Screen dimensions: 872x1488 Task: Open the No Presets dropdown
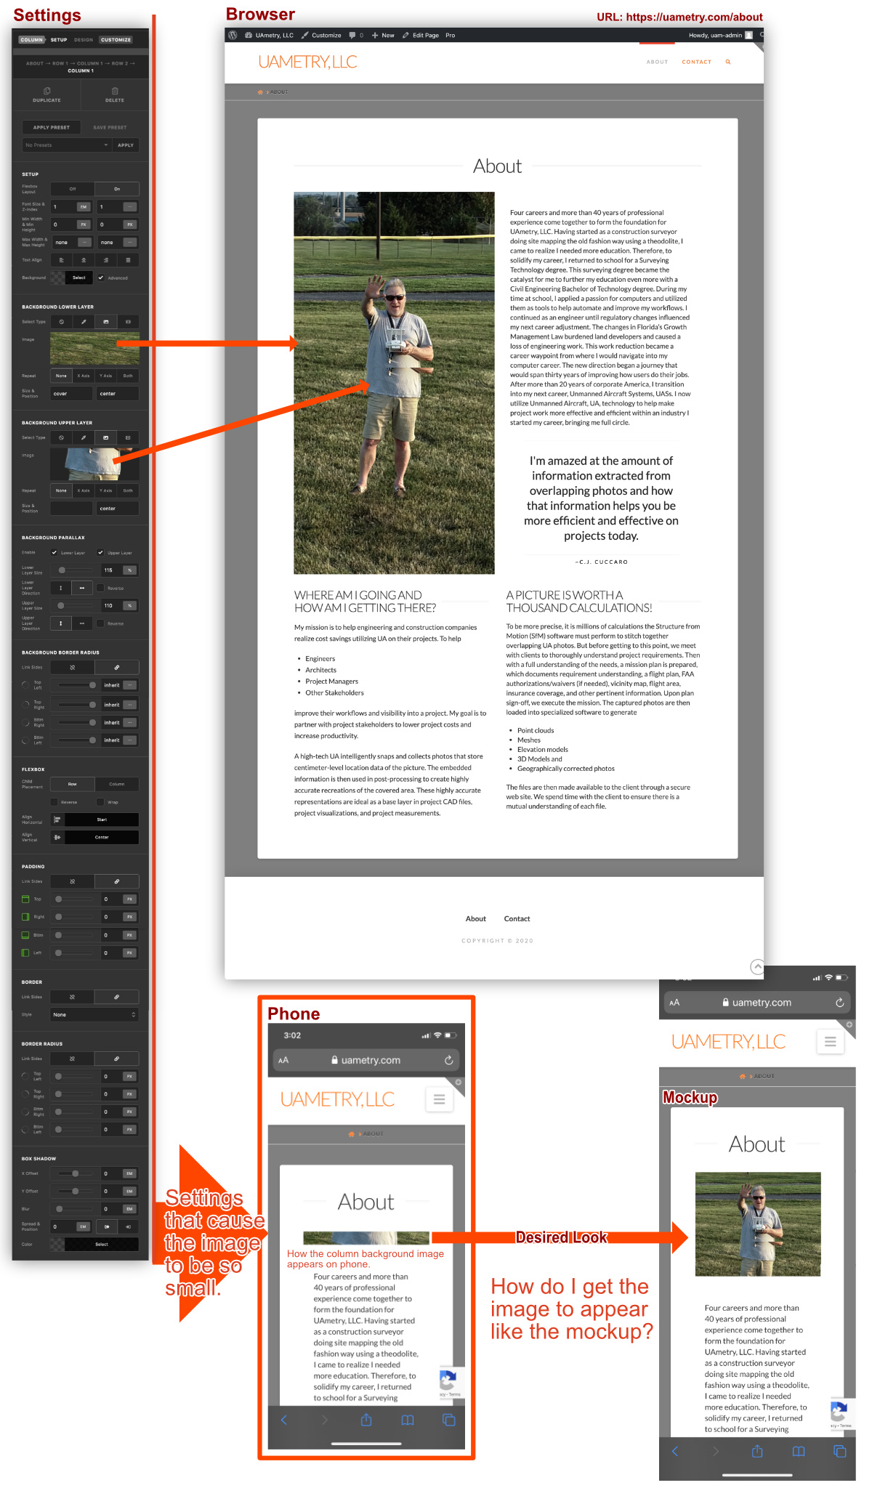(x=67, y=145)
